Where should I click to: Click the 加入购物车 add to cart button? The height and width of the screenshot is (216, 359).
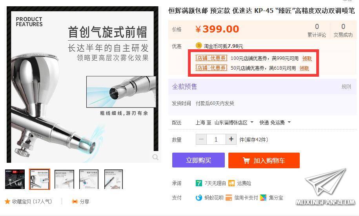point(264,160)
